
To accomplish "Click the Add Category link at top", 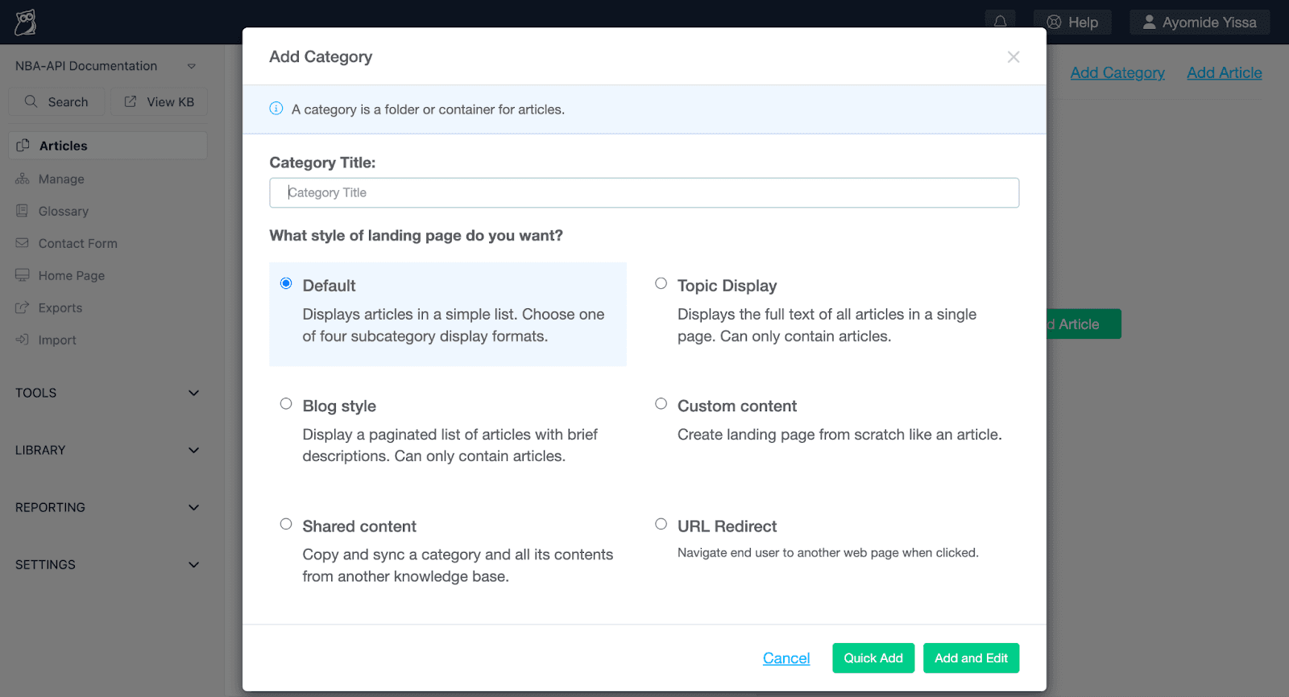I will [1117, 72].
